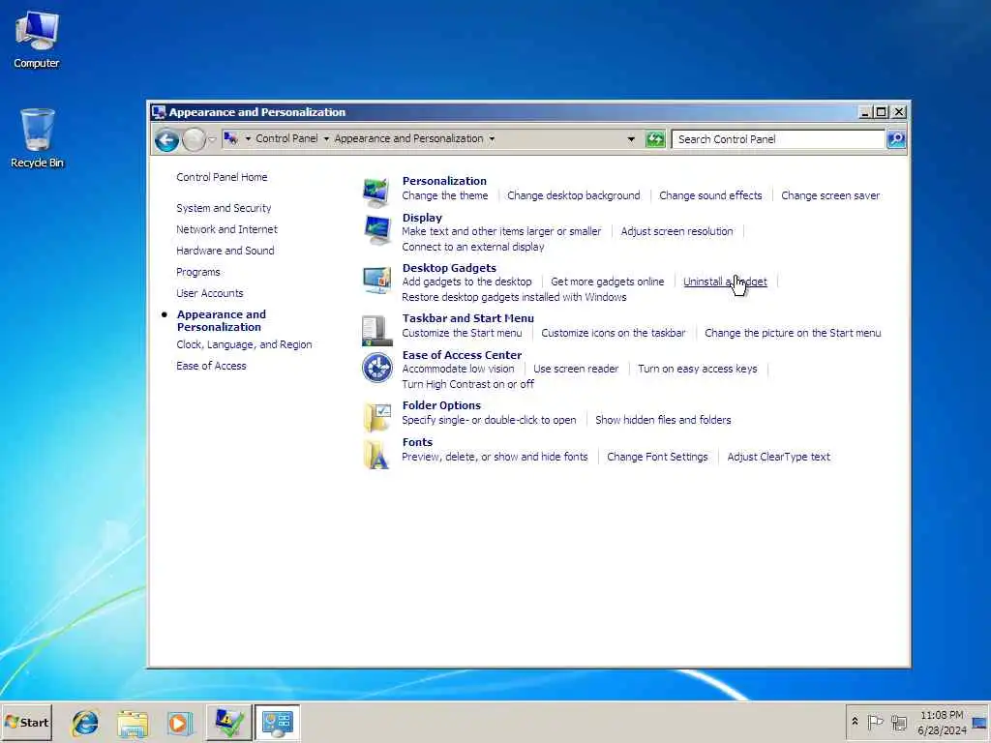
Task: Click Adjust ClearType text link
Action: pos(779,457)
